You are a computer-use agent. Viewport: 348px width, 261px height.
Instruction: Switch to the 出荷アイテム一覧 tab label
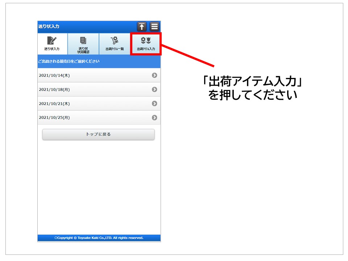tap(115, 49)
